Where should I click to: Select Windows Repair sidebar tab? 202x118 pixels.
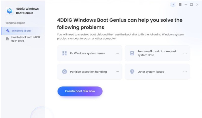pos(23,31)
